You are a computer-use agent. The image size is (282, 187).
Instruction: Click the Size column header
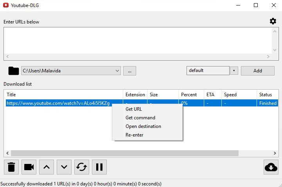point(163,95)
